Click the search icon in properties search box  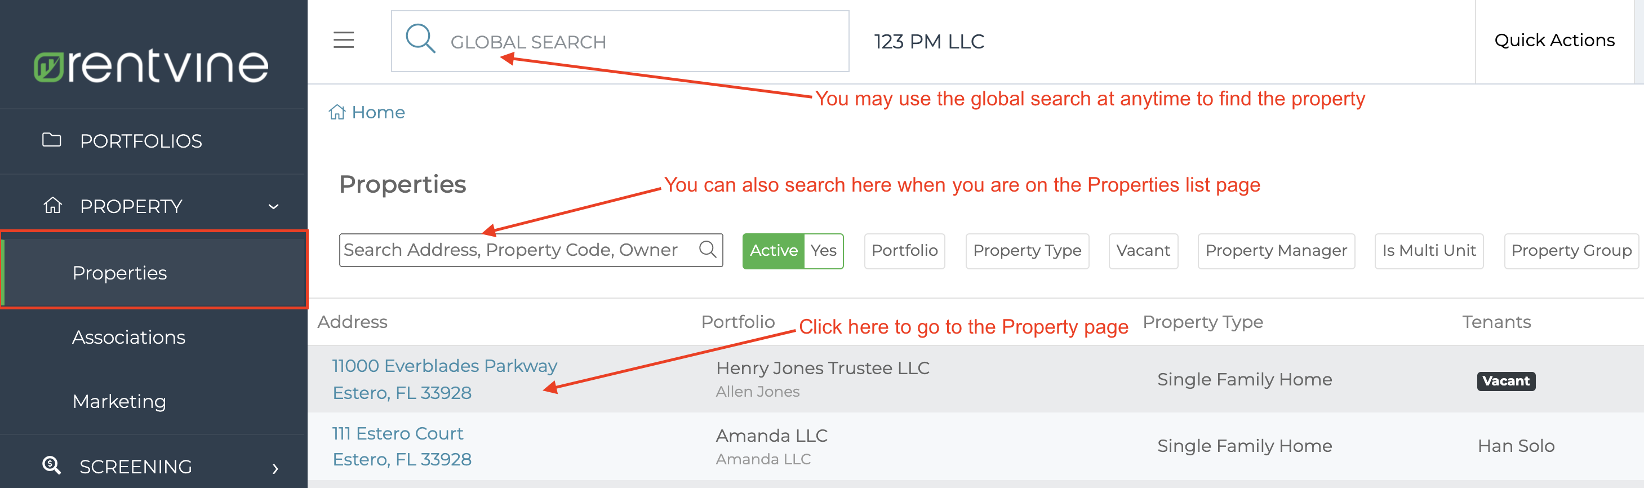pos(707,250)
